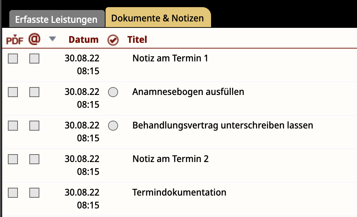Tick PDF checkbox for Notiz am Termin 1
Viewport: 357px width, 217px height.
(13, 59)
